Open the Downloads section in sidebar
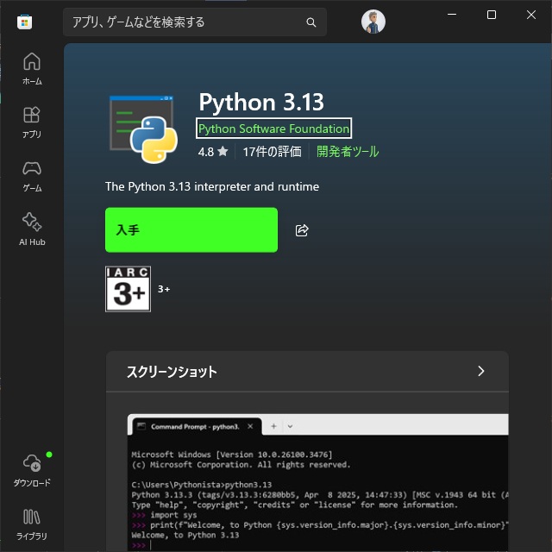The height and width of the screenshot is (552, 552). (x=32, y=470)
